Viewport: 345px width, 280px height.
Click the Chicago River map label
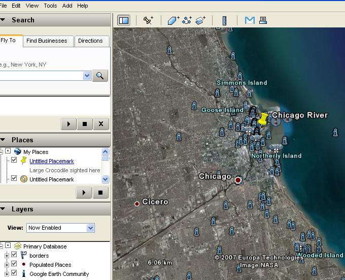tap(300, 115)
